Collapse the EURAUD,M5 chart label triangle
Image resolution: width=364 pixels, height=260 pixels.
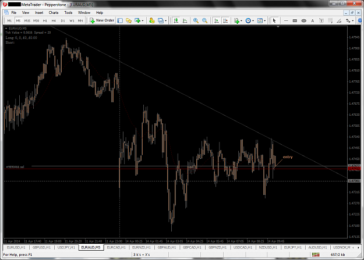pos(6,29)
